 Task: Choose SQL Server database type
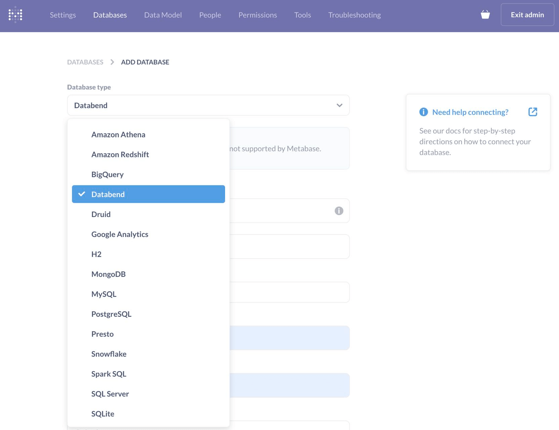(x=148, y=394)
